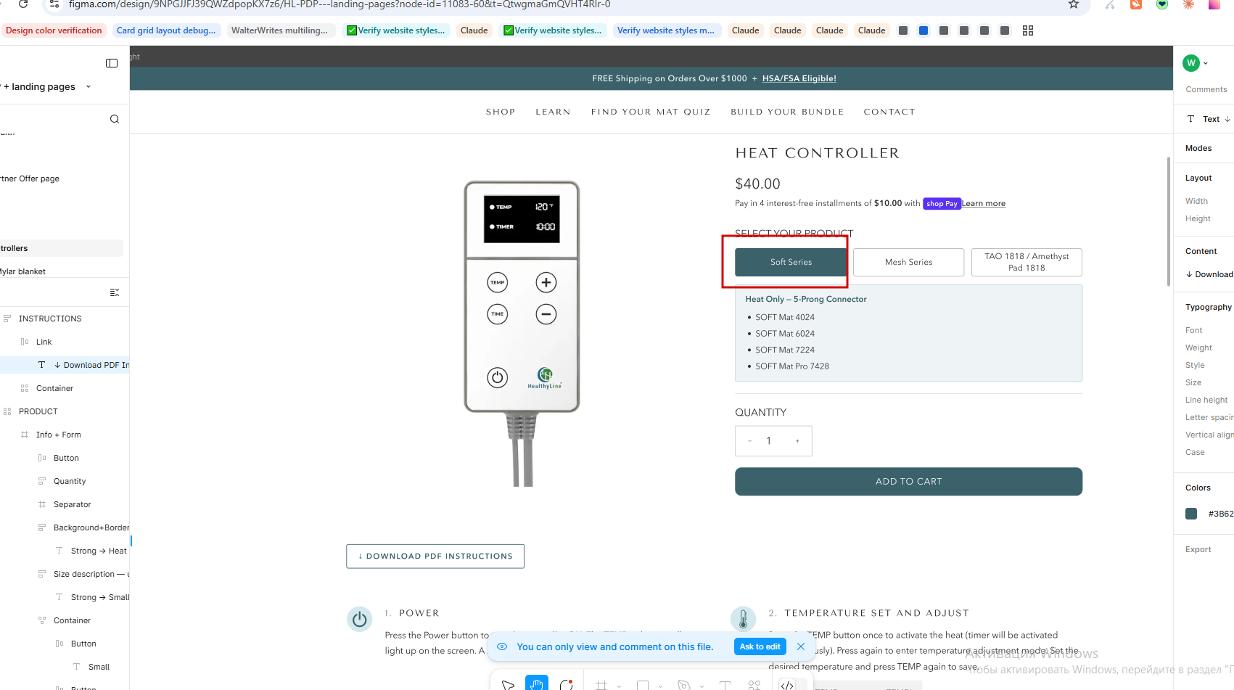
Task: Expand the avatar dropdown chevron
Action: point(1206,63)
